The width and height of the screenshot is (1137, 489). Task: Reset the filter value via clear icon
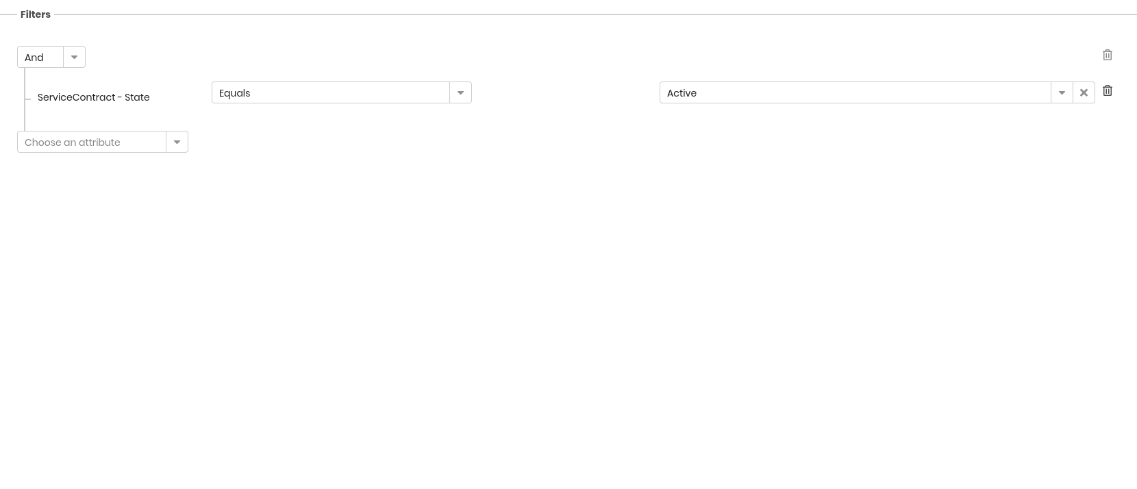click(1084, 92)
